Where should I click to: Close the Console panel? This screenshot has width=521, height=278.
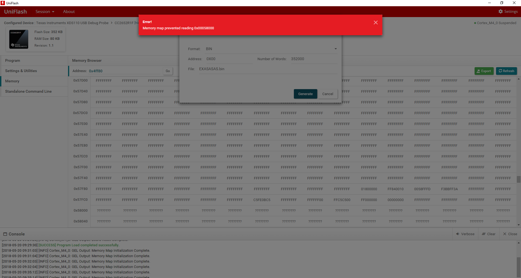click(x=510, y=234)
